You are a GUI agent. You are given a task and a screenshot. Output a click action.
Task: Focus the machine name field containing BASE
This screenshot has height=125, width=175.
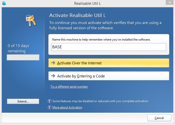click(109, 47)
